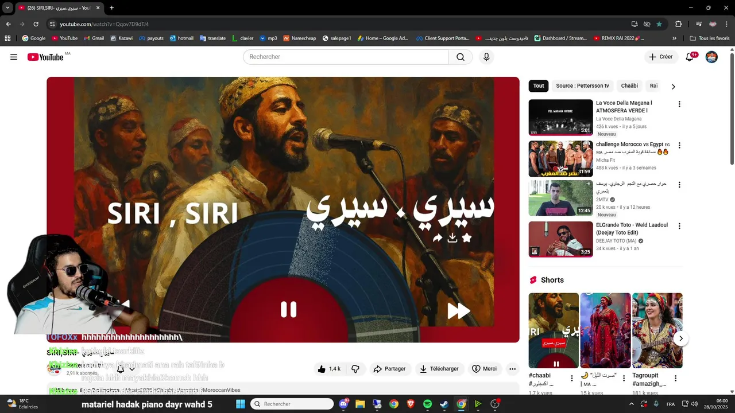The height and width of the screenshot is (413, 735).
Task: Toggle system volume speaker icon
Action: (x=694, y=404)
